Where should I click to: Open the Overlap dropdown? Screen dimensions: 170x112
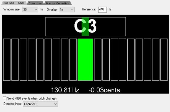click(66, 9)
